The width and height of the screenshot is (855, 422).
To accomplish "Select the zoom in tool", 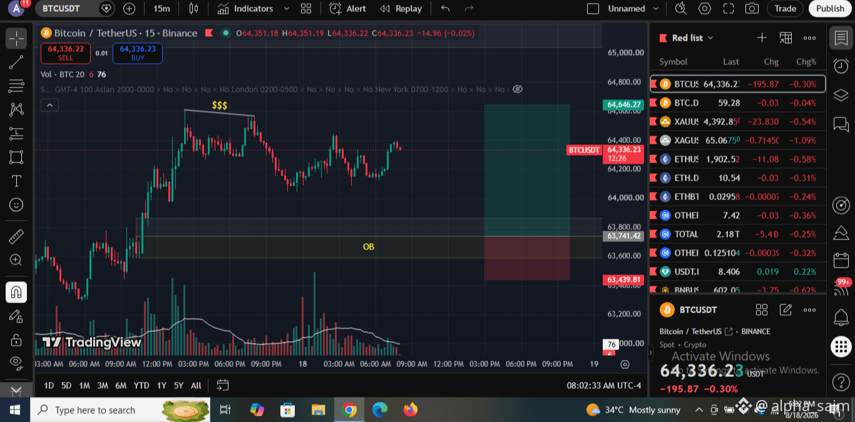I will [16, 260].
